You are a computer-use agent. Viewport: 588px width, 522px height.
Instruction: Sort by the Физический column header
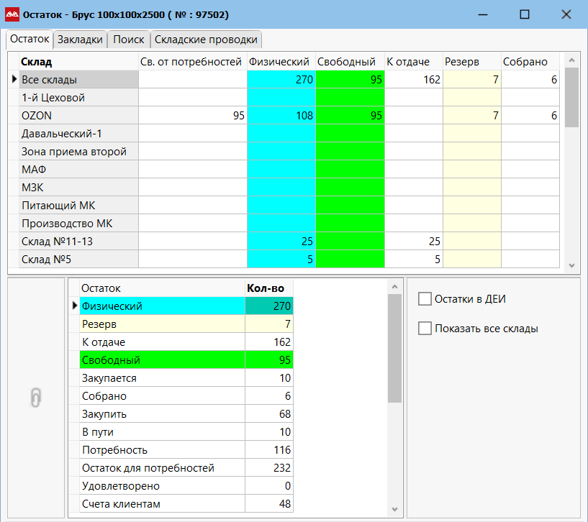coord(281,62)
